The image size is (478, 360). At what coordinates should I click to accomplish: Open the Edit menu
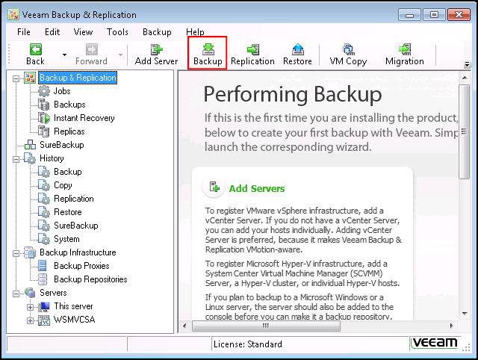coord(52,32)
